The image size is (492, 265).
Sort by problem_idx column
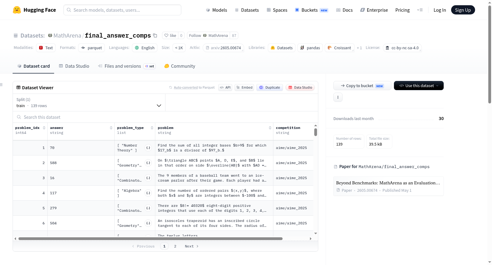pos(44,128)
